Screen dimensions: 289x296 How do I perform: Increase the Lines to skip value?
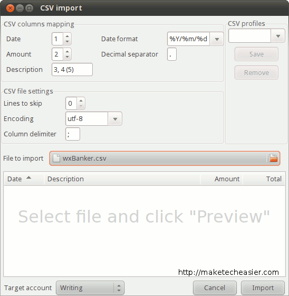(x=81, y=100)
